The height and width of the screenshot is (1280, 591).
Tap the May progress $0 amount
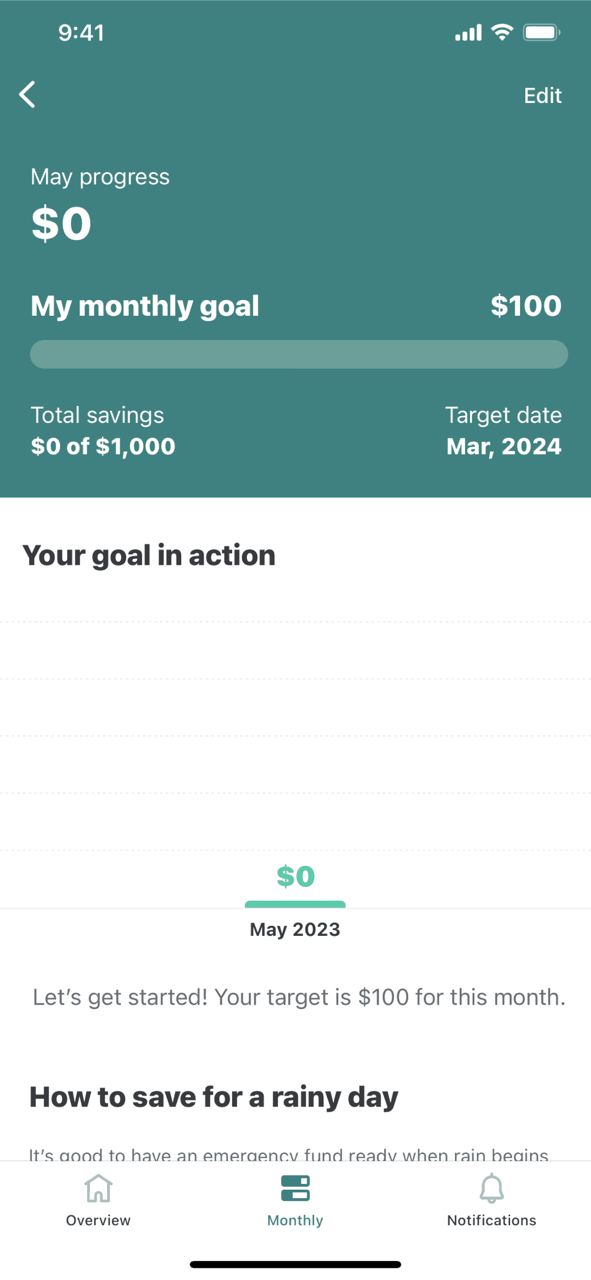coord(61,223)
